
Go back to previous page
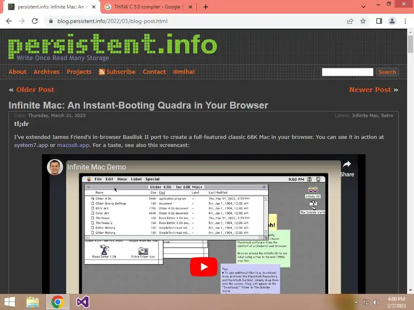click(9, 21)
